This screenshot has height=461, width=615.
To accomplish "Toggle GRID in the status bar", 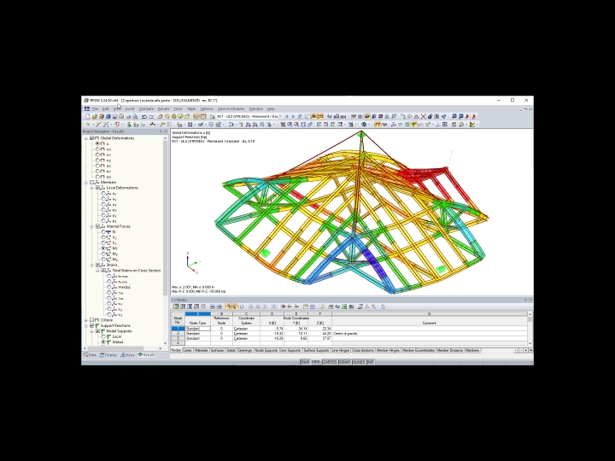I will (x=316, y=362).
